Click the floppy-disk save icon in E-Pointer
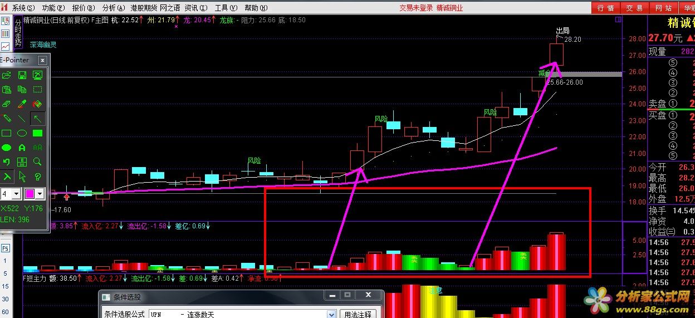This screenshot has width=695, height=318. (x=22, y=75)
